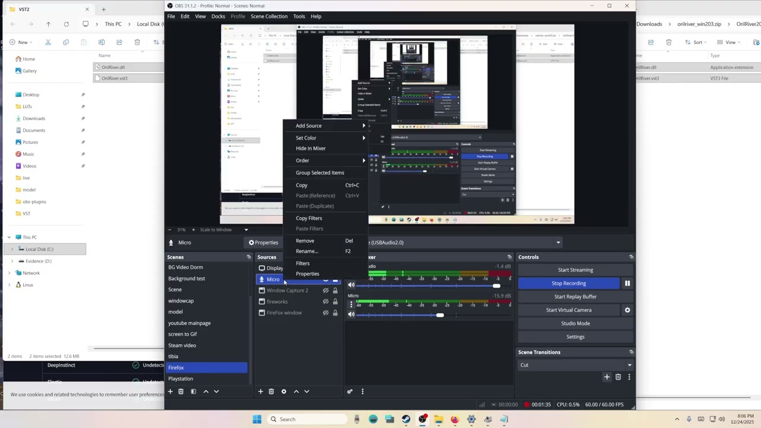
Task: Unlock the FireFox window source
Action: 335,313
